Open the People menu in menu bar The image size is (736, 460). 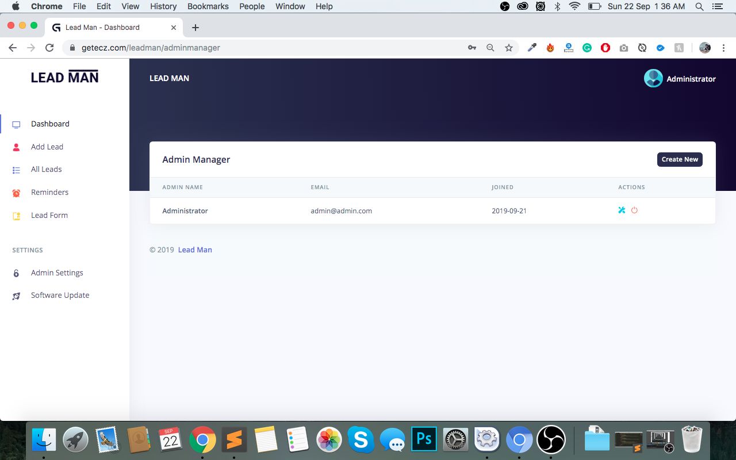pos(252,6)
